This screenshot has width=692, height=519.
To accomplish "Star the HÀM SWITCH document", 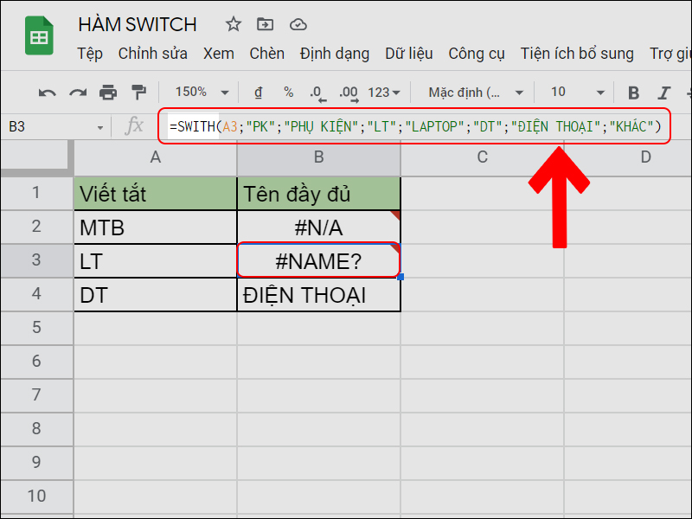I will coord(234,24).
